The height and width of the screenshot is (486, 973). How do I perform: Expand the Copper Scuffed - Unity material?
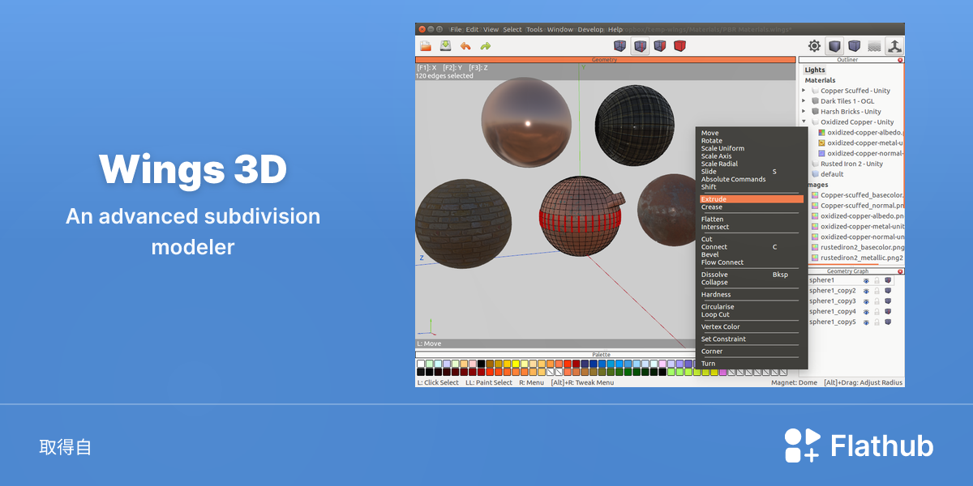click(x=804, y=91)
